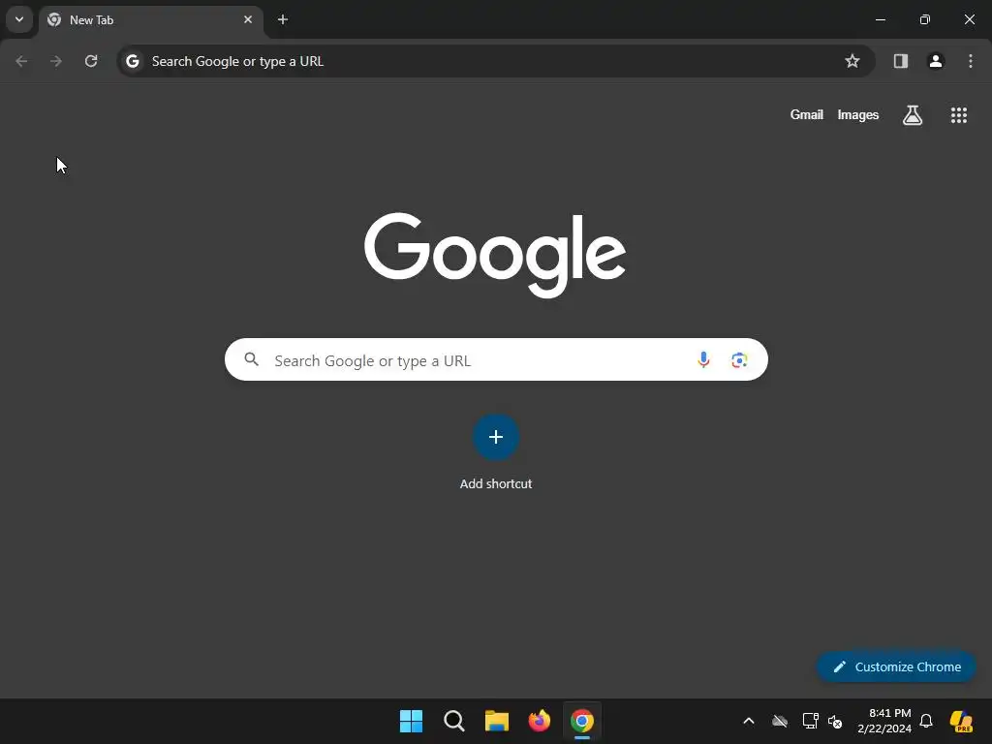The width and height of the screenshot is (992, 744).
Task: Toggle the side panel
Action: point(901,61)
